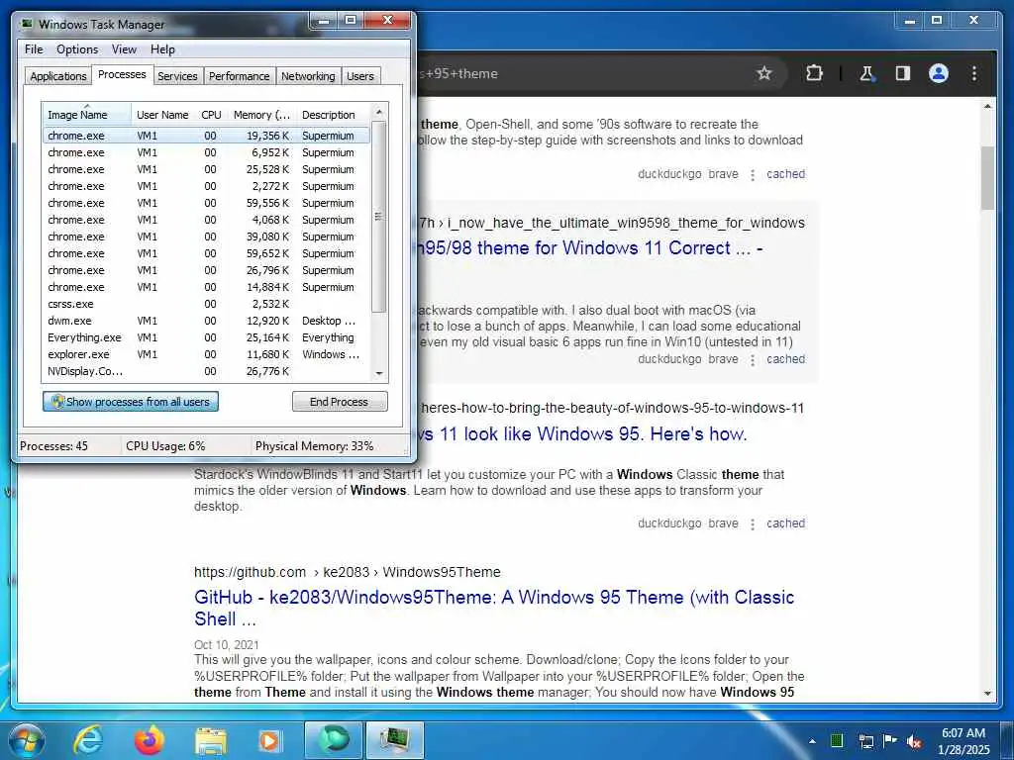Open the '95/98 theme for Windows 11 Correct' link
The image size is (1014, 760).
(592, 248)
